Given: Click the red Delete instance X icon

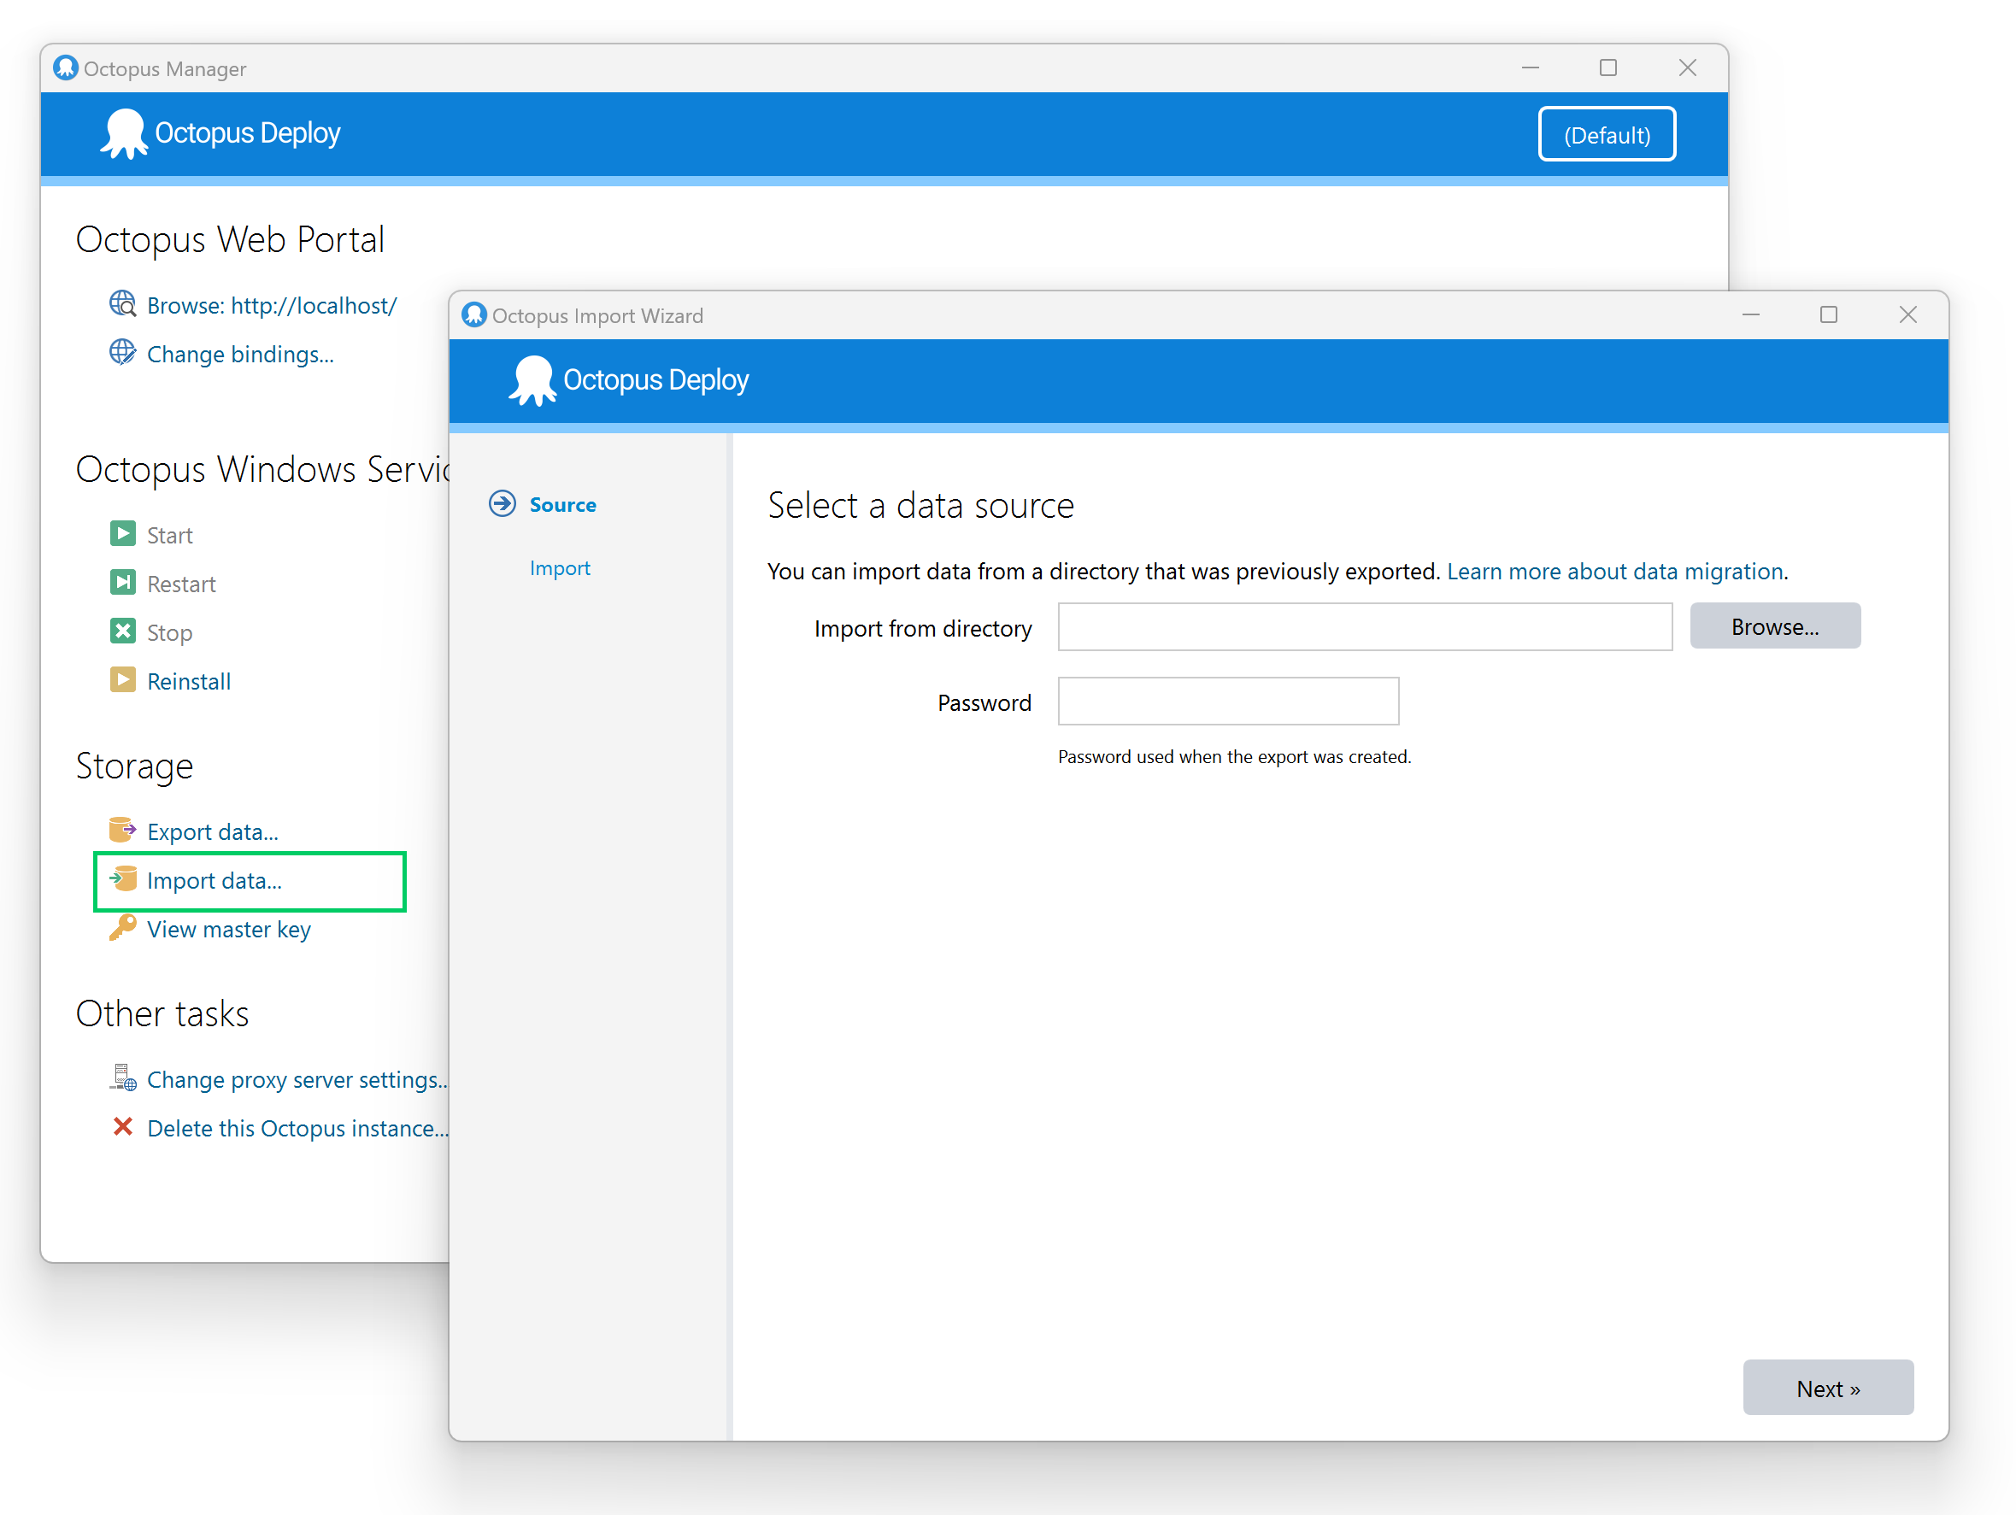Looking at the screenshot, I should pos(122,1127).
